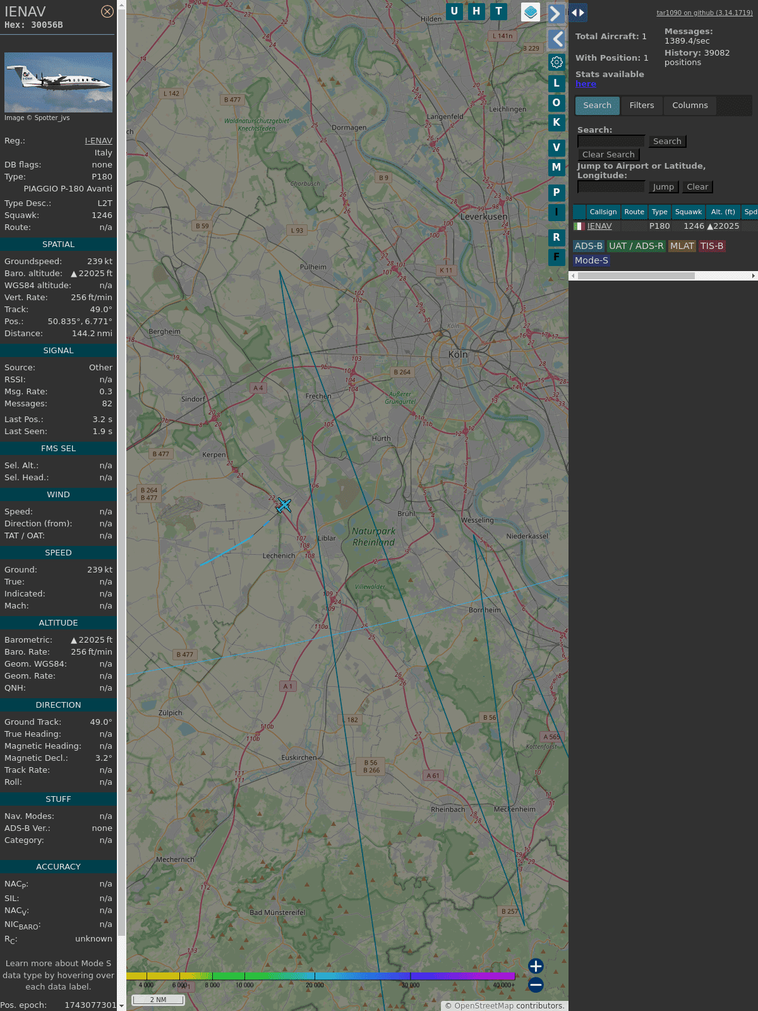The image size is (758, 1011).
Task: Toggle the Mode-S source legend
Action: click(x=591, y=260)
